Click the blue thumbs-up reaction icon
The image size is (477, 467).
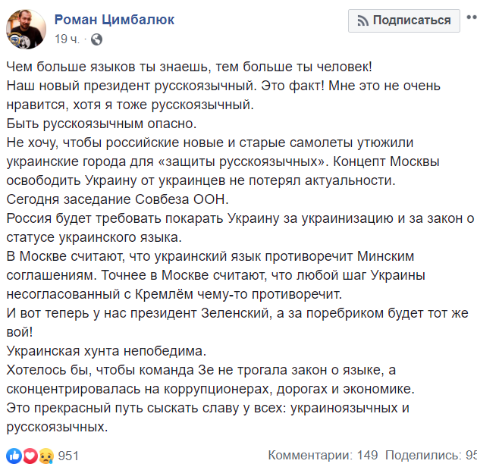[x=14, y=456]
